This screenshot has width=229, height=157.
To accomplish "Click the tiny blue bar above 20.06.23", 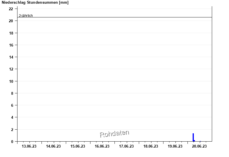I will [x=200, y=141].
